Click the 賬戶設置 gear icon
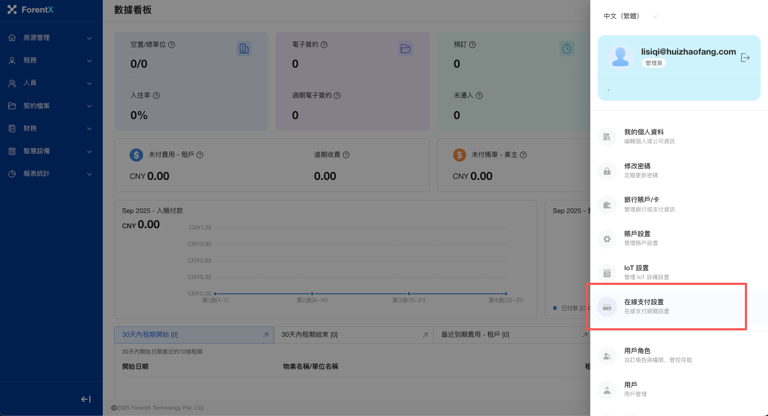Image resolution: width=768 pixels, height=416 pixels. click(607, 239)
